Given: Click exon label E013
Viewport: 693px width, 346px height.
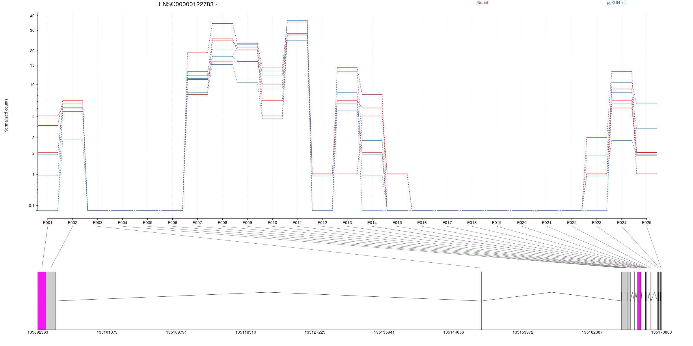Looking at the screenshot, I should click(x=347, y=223).
